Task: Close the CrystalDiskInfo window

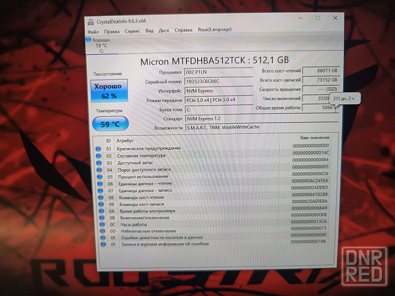Action: tap(335, 18)
